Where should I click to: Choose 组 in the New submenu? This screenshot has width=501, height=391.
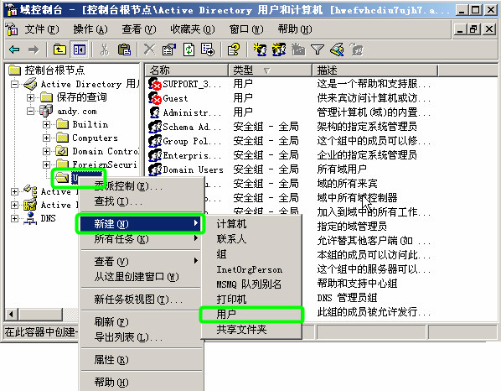[x=251, y=254]
